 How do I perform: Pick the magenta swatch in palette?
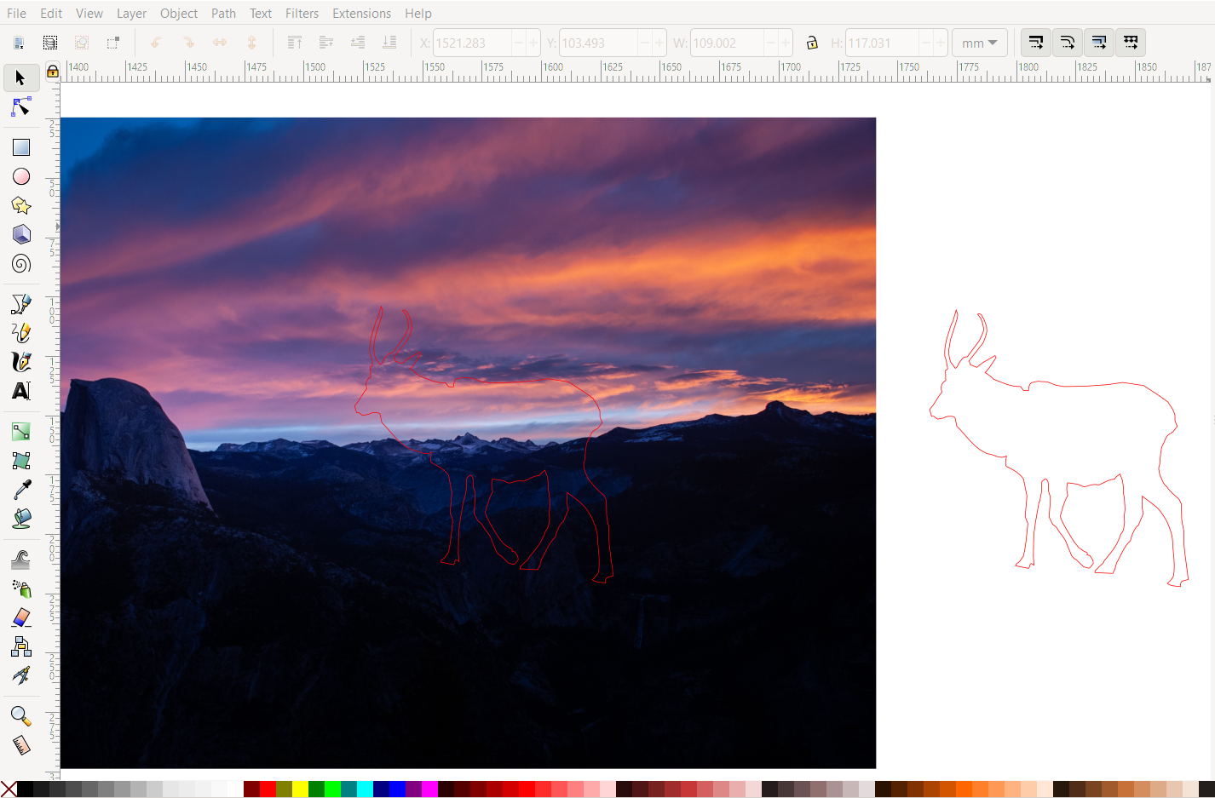pyautogui.click(x=429, y=789)
